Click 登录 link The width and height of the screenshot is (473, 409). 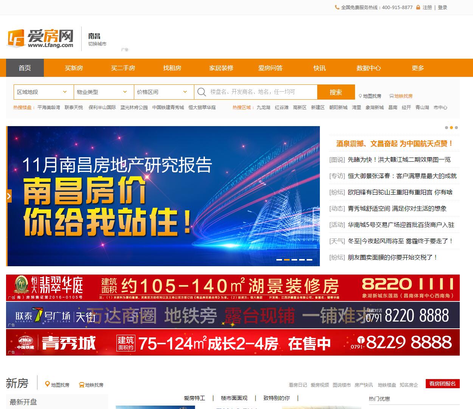point(442,7)
